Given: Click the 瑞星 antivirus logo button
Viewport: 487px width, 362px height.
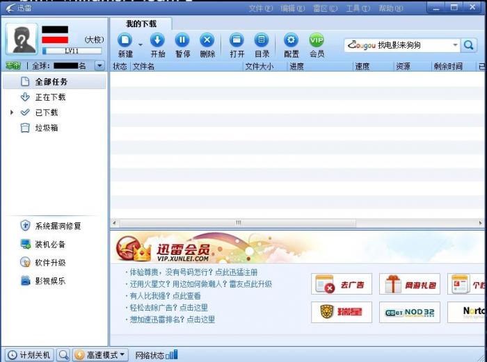Looking at the screenshot, I should pyautogui.click(x=342, y=312).
